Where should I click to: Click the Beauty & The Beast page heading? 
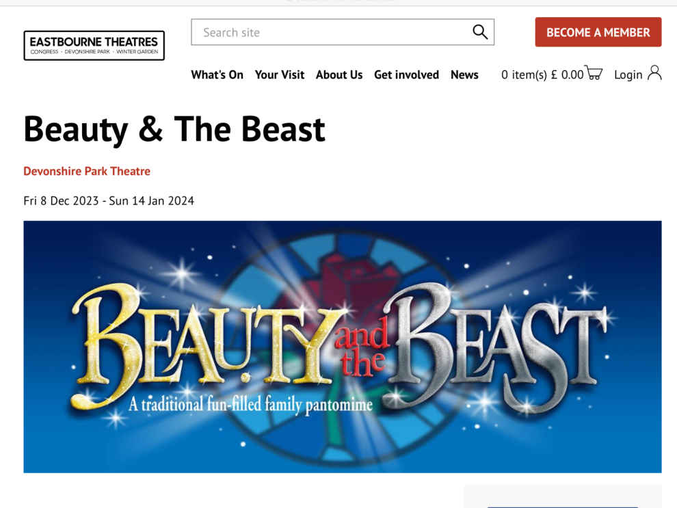click(174, 129)
